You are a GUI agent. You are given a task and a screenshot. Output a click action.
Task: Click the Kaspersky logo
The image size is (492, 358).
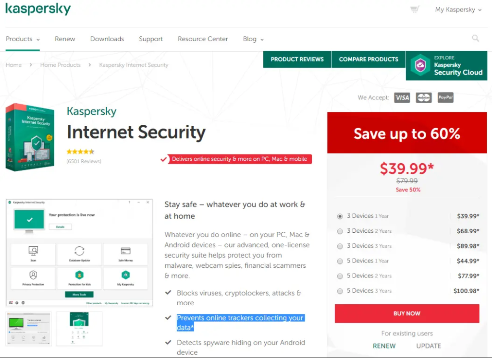point(38,9)
